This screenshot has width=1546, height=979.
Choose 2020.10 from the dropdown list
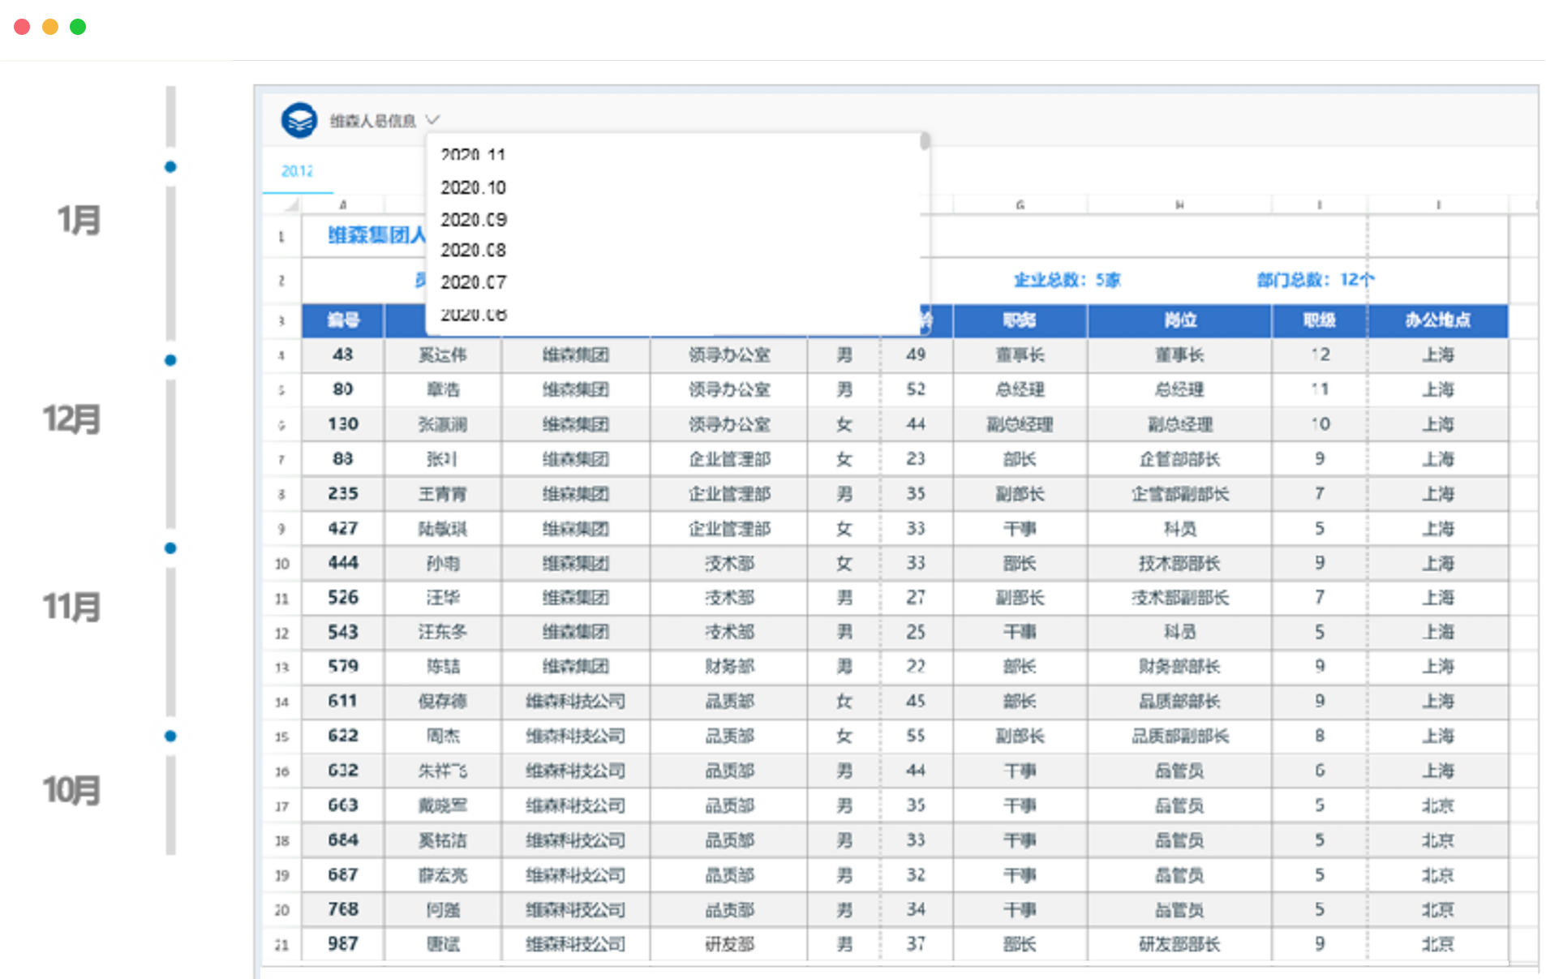coord(473,188)
